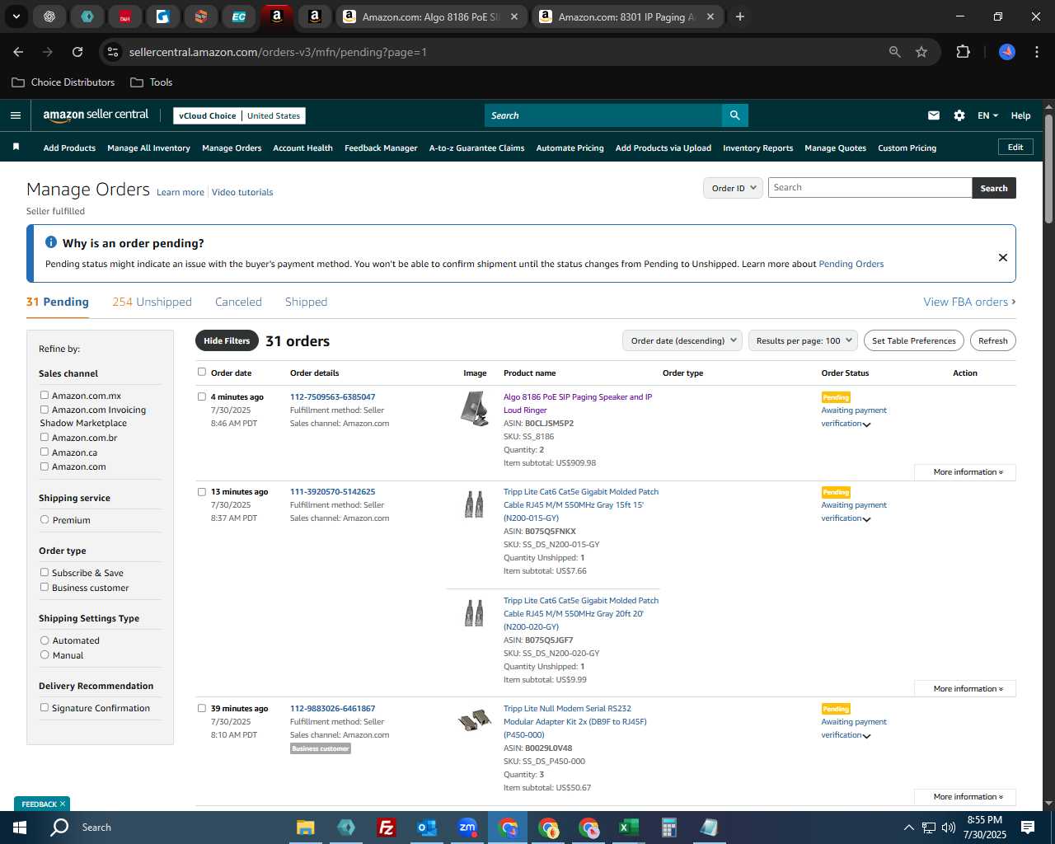Tick the Amazon.ca sales channel checkbox
Screen dimensions: 1055x844
(45, 452)
